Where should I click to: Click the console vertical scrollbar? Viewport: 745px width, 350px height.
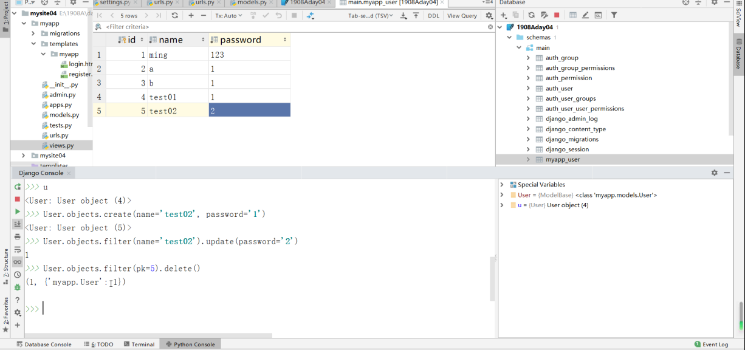pos(493,278)
